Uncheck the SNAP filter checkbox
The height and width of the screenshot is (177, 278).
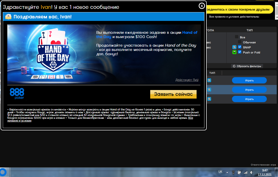coord(239,47)
